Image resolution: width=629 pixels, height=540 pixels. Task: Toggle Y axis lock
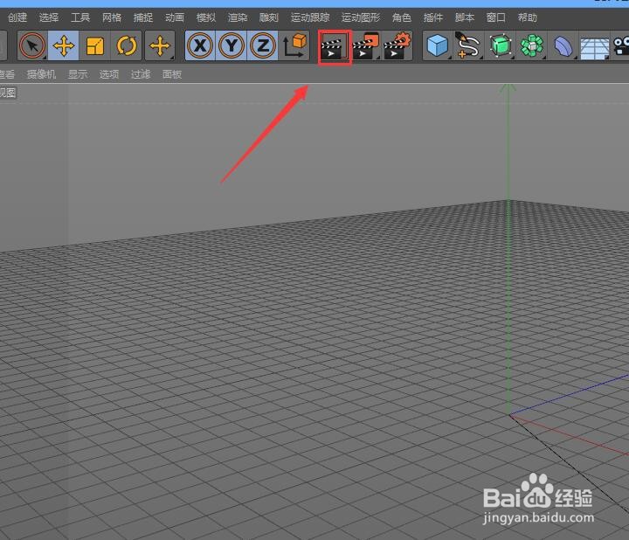point(232,45)
